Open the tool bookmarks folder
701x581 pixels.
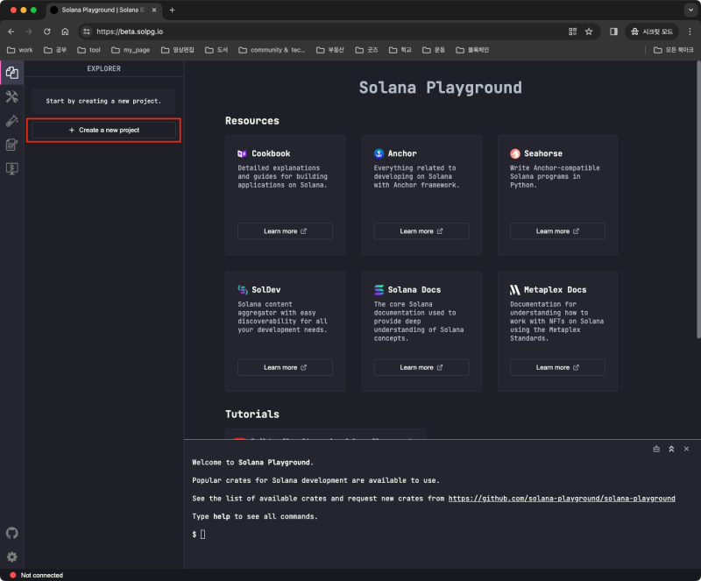point(89,50)
